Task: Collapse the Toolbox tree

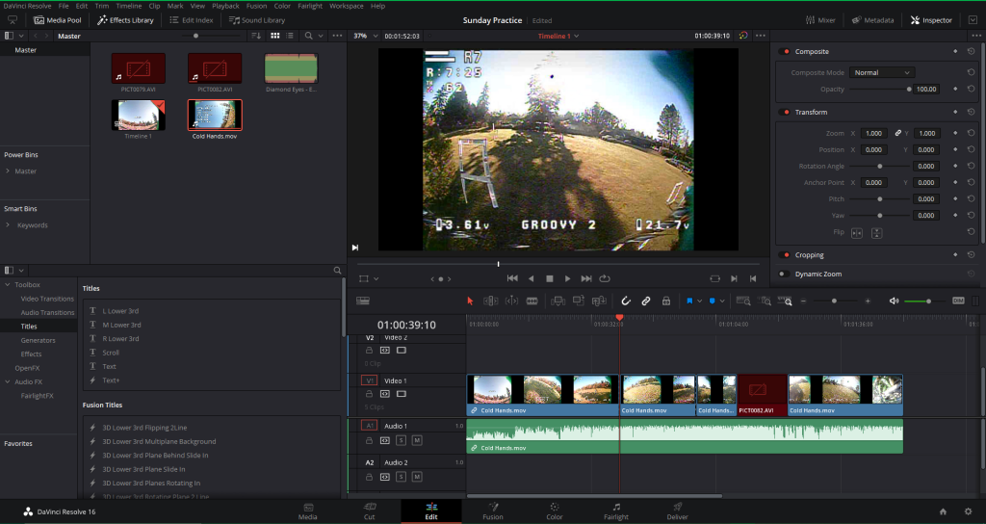Action: pos(8,285)
